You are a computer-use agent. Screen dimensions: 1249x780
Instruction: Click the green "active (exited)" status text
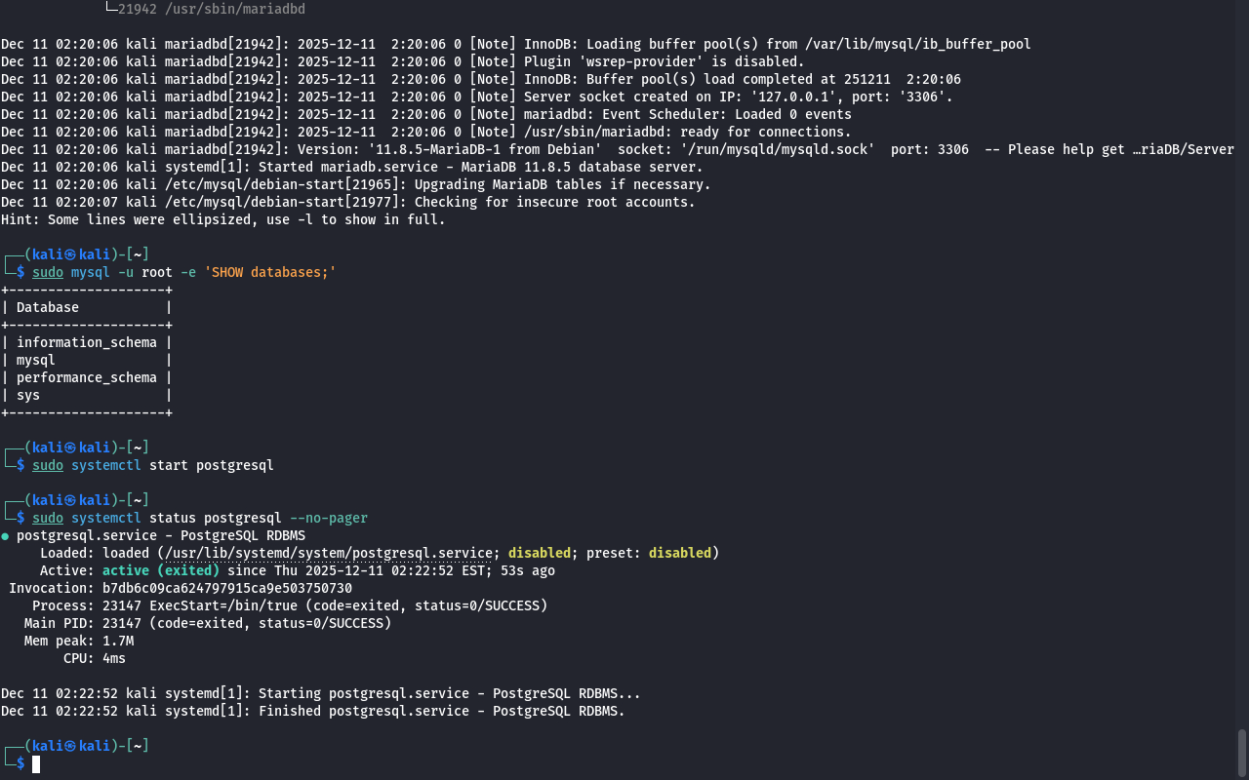(161, 570)
